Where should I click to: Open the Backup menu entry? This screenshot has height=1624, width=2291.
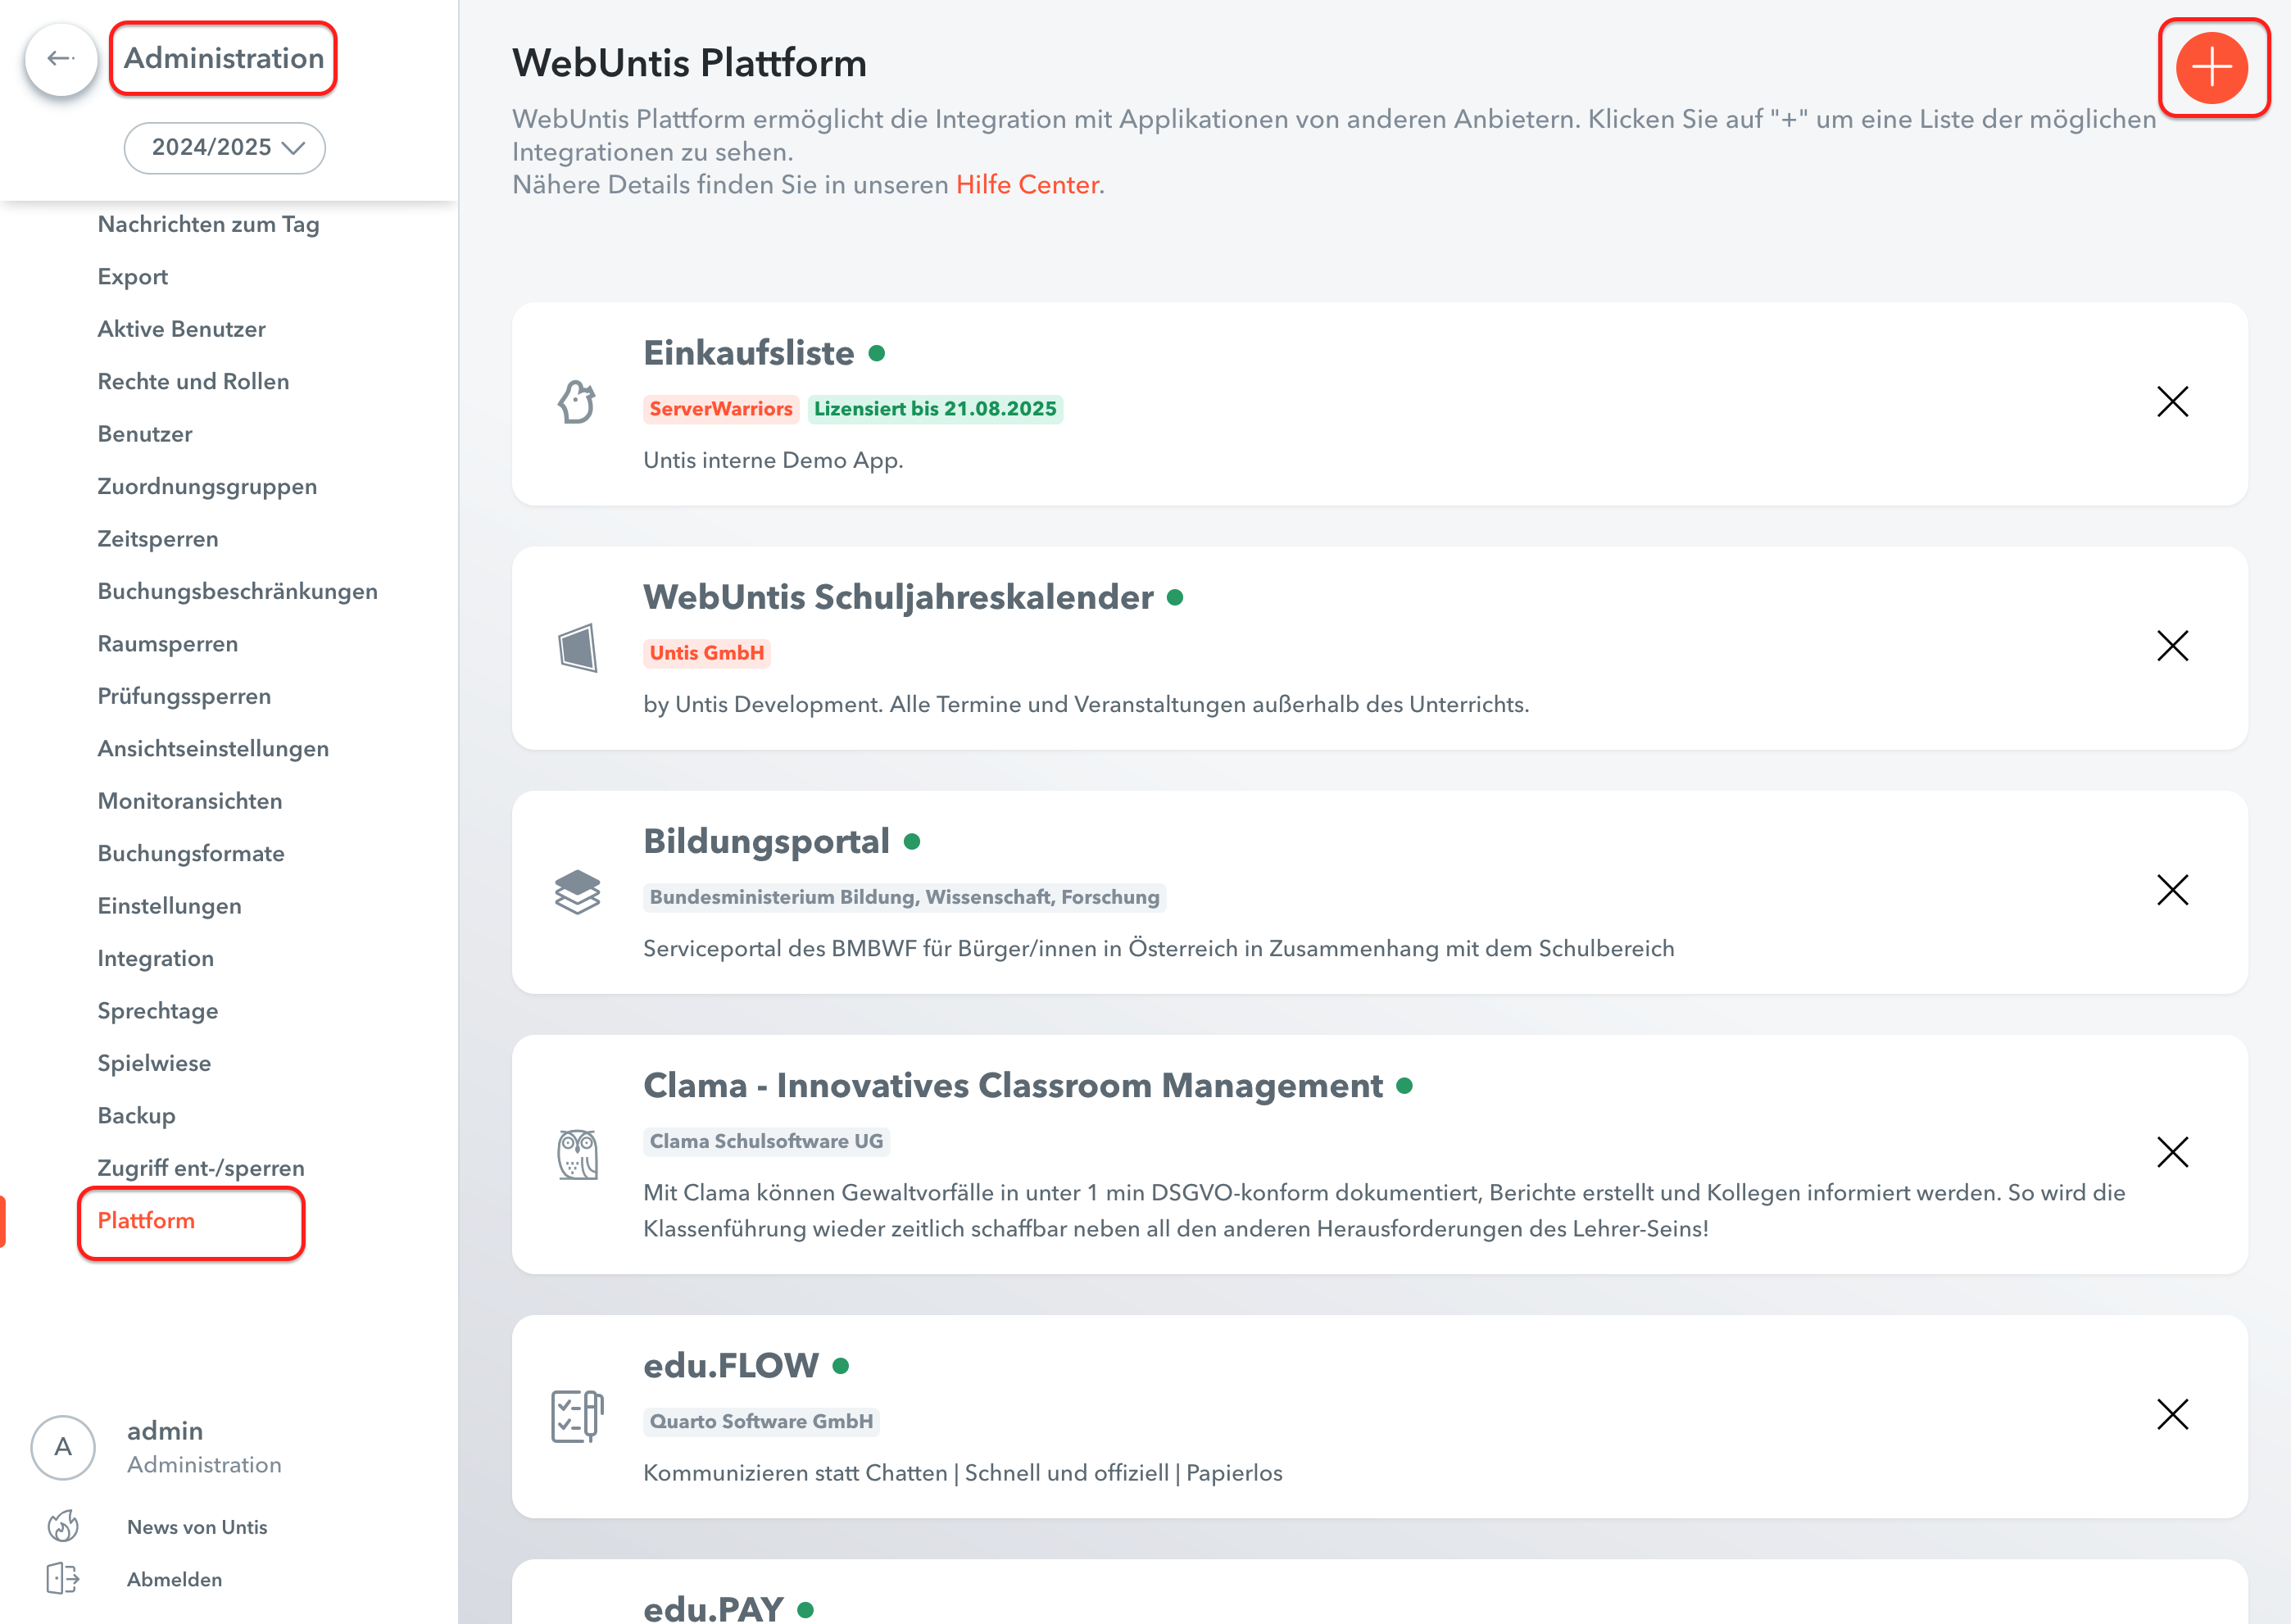(x=136, y=1115)
